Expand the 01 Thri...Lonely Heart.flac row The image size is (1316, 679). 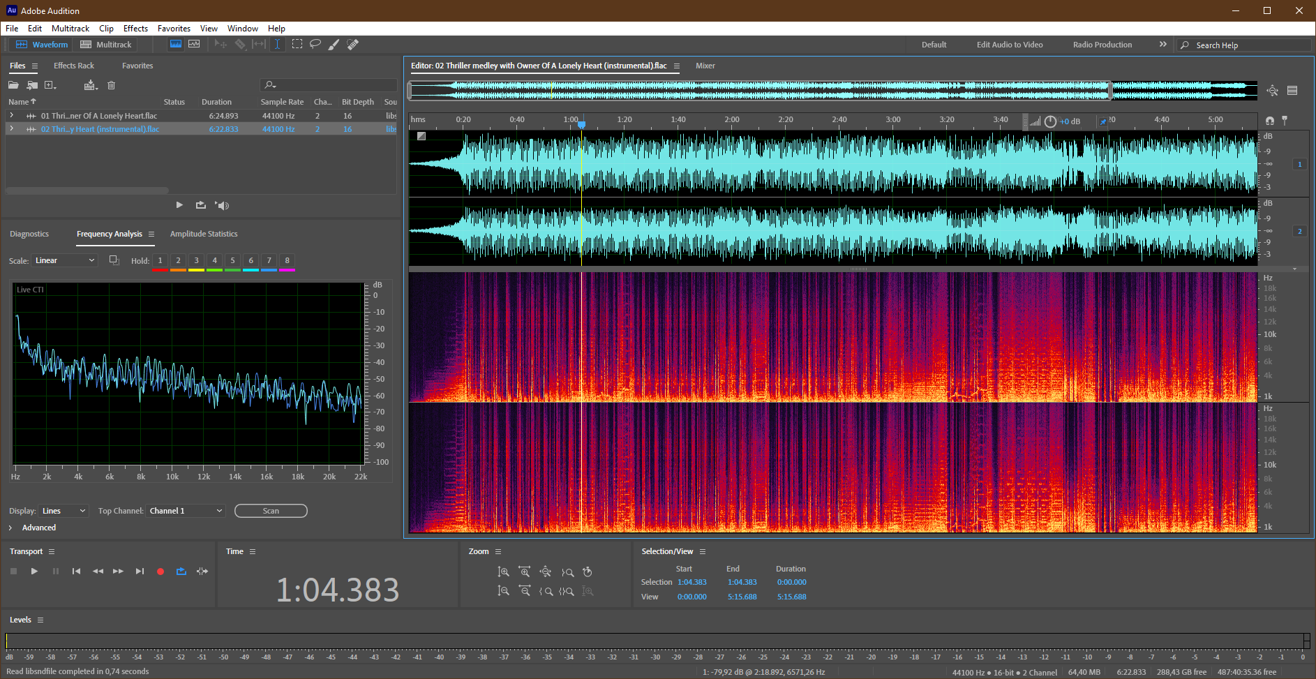11,115
